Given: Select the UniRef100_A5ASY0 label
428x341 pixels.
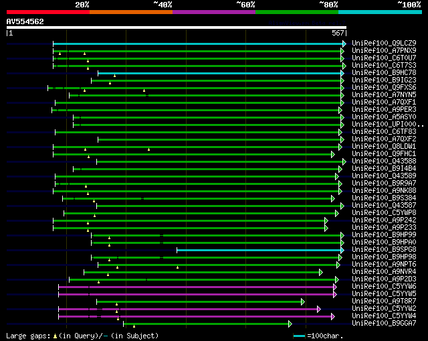Looking at the screenshot, I should coord(384,117).
